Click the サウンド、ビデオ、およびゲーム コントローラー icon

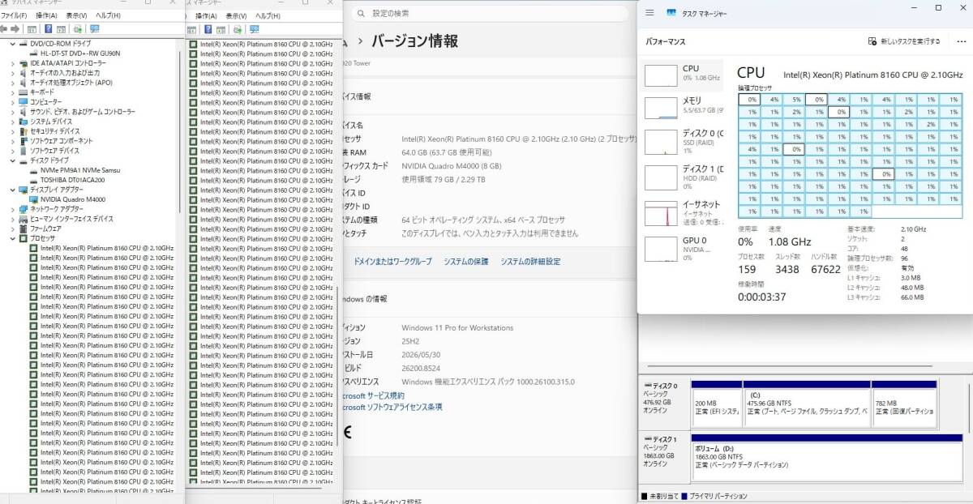point(23,111)
